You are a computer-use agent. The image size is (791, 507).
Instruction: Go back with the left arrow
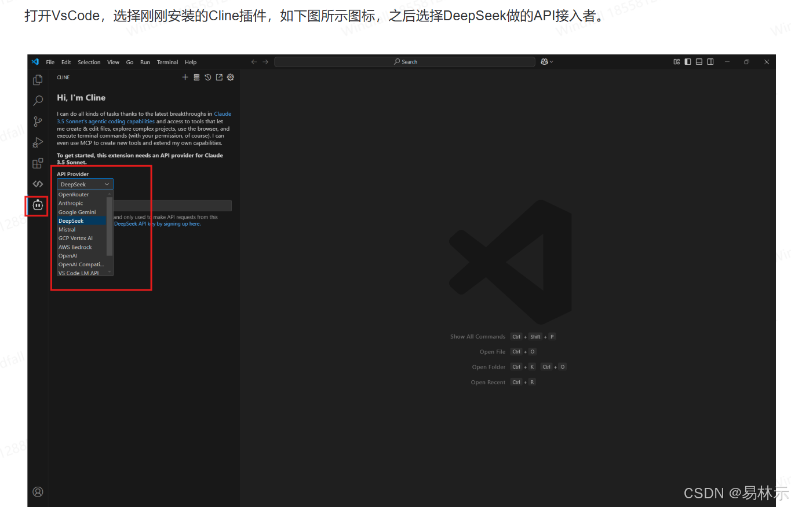coord(254,62)
